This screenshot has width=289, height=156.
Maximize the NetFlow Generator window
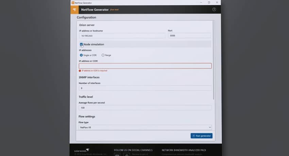coord(209,3)
